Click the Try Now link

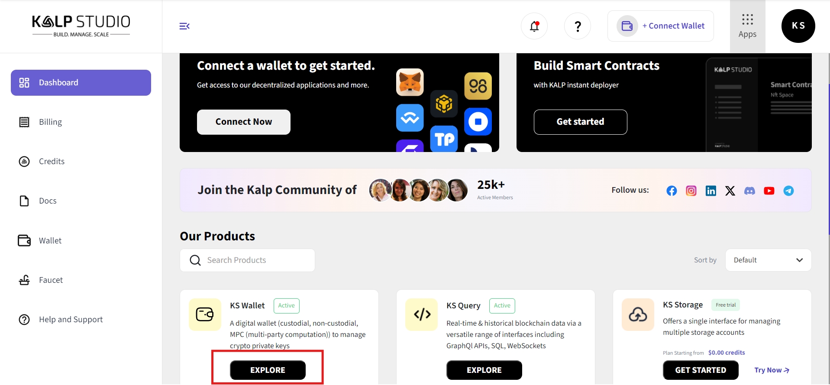[x=772, y=370]
